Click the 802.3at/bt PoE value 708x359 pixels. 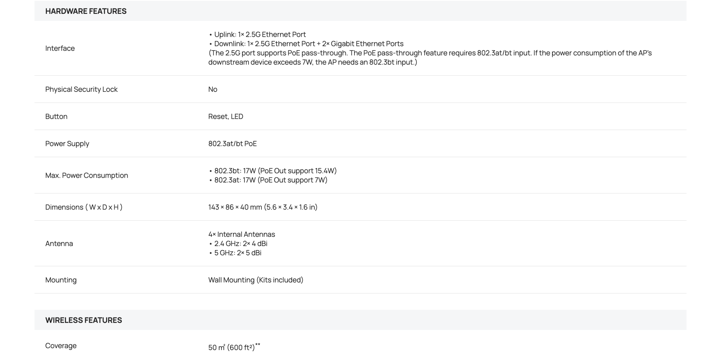coord(232,144)
